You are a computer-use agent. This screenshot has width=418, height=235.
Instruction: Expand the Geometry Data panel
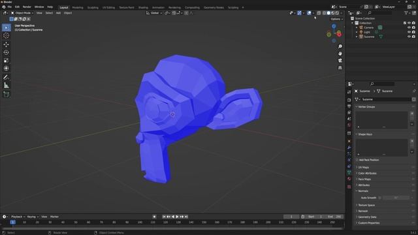pos(367,217)
